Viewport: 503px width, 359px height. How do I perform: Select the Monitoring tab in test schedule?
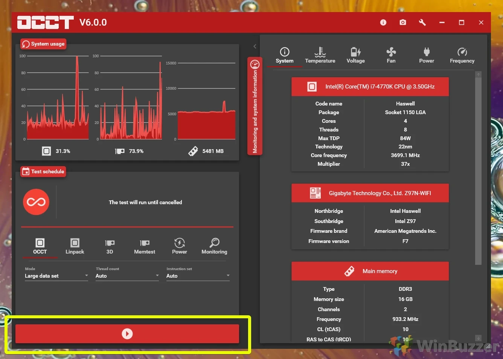tap(214, 246)
